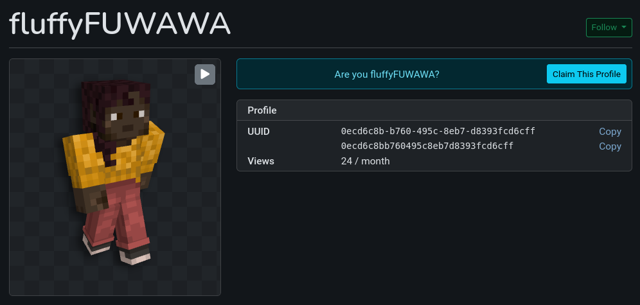This screenshot has width=640, height=305.
Task: Click the fluffyFUWAWA username heading
Action: click(x=120, y=24)
